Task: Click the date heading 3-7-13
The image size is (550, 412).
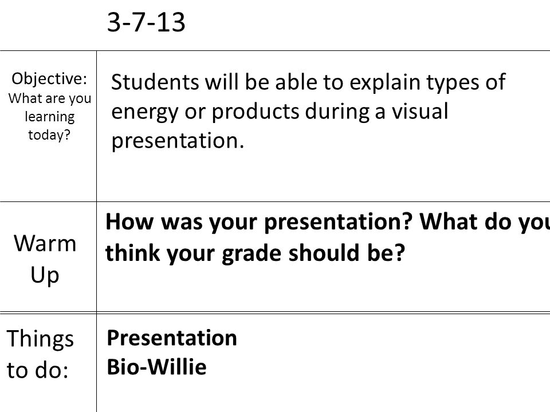Action: click(146, 22)
